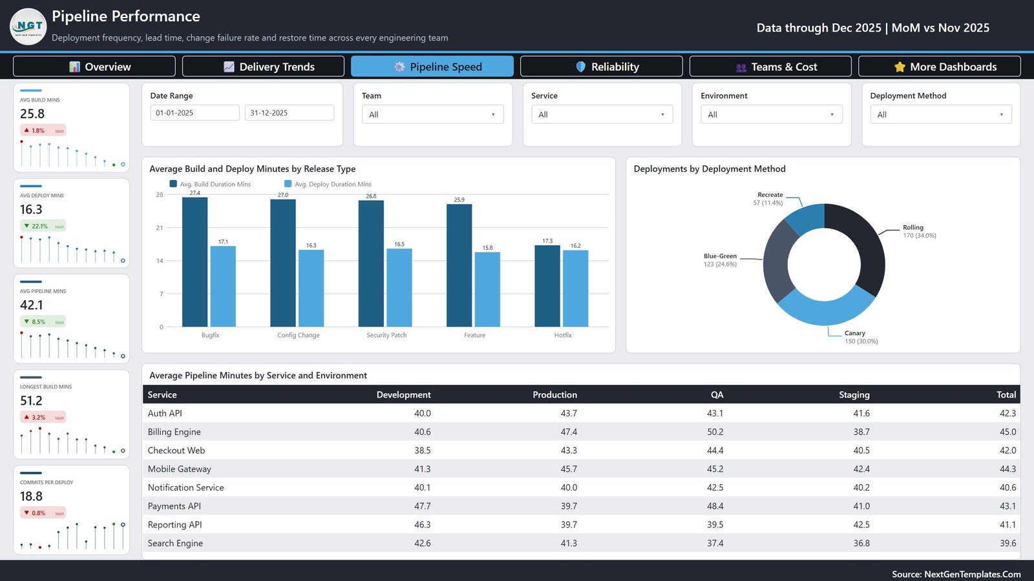
Task: Click the Payments API row label
Action: (x=174, y=506)
